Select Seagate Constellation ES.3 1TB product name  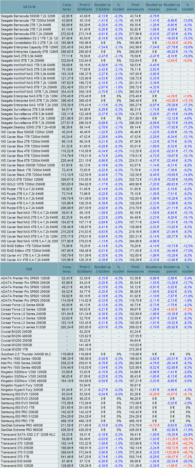[29, 38]
